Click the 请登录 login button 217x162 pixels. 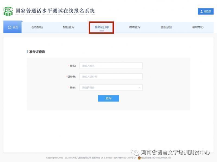(206, 12)
